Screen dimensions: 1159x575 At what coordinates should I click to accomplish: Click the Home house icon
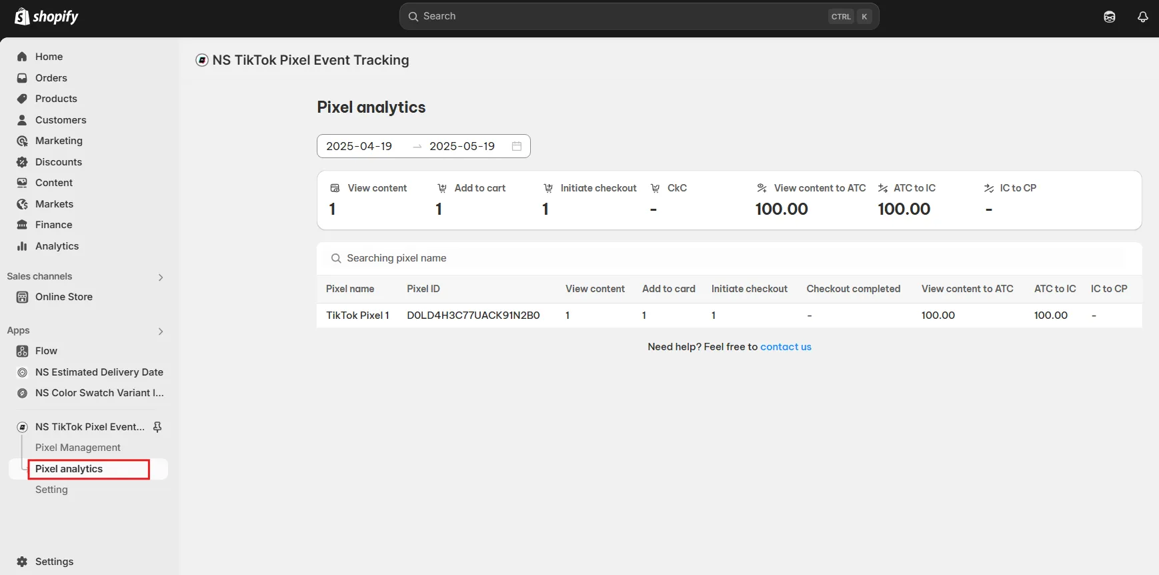tap(22, 57)
